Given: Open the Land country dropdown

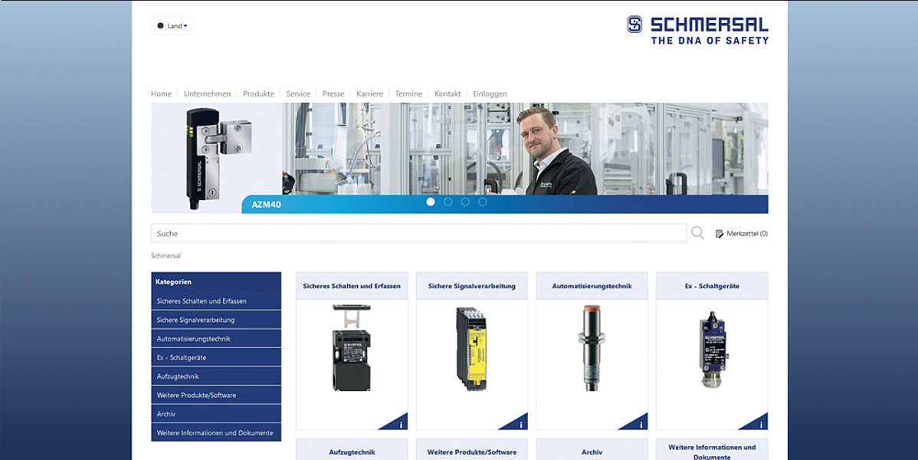Looking at the screenshot, I should coord(172,26).
